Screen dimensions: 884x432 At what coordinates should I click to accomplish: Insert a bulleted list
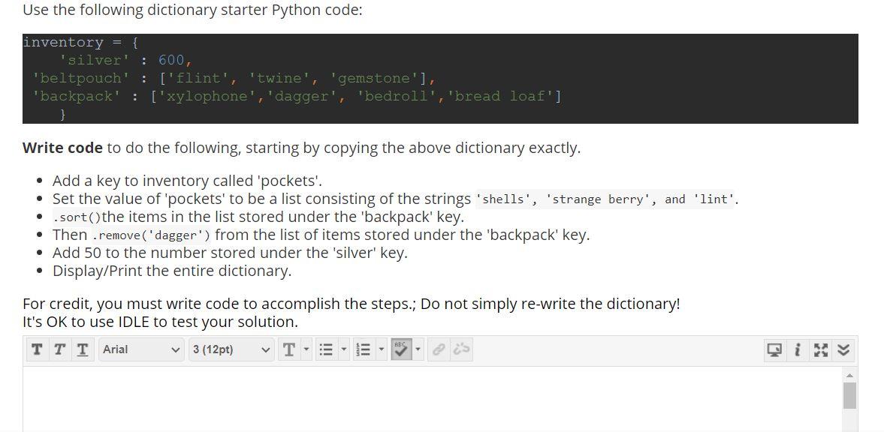(x=326, y=349)
